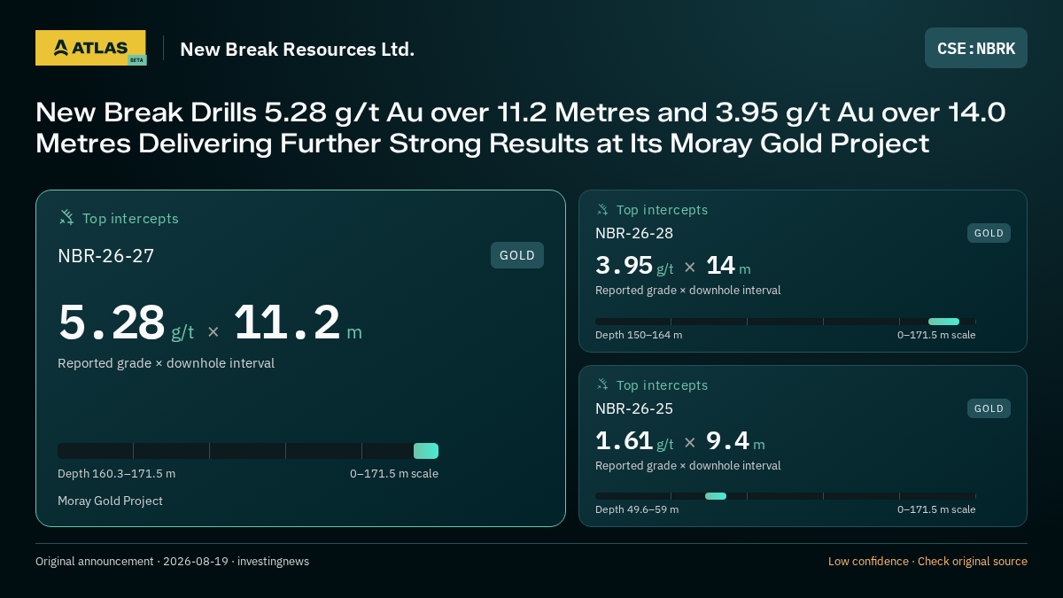Select the NBR-26-28 hole ID
Screen dimensions: 1063x598
(634, 233)
